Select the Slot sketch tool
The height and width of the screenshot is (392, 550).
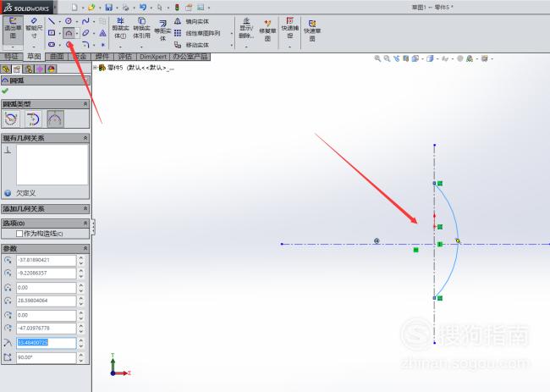pyautogui.click(x=52, y=45)
